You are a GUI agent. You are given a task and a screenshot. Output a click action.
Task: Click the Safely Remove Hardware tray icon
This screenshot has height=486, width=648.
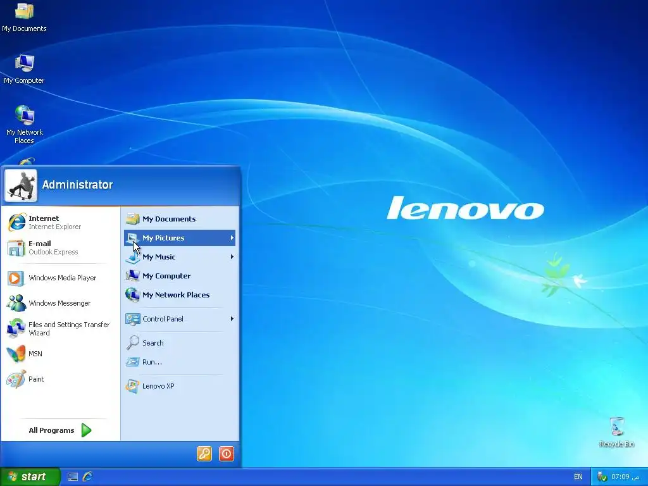(x=602, y=477)
